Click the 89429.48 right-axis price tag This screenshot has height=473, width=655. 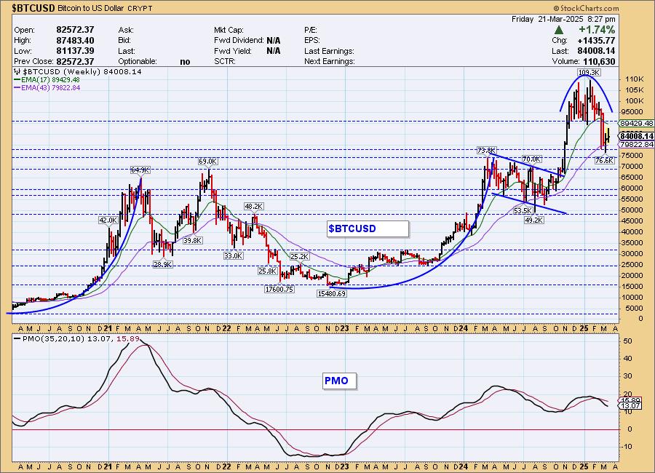tap(637, 123)
